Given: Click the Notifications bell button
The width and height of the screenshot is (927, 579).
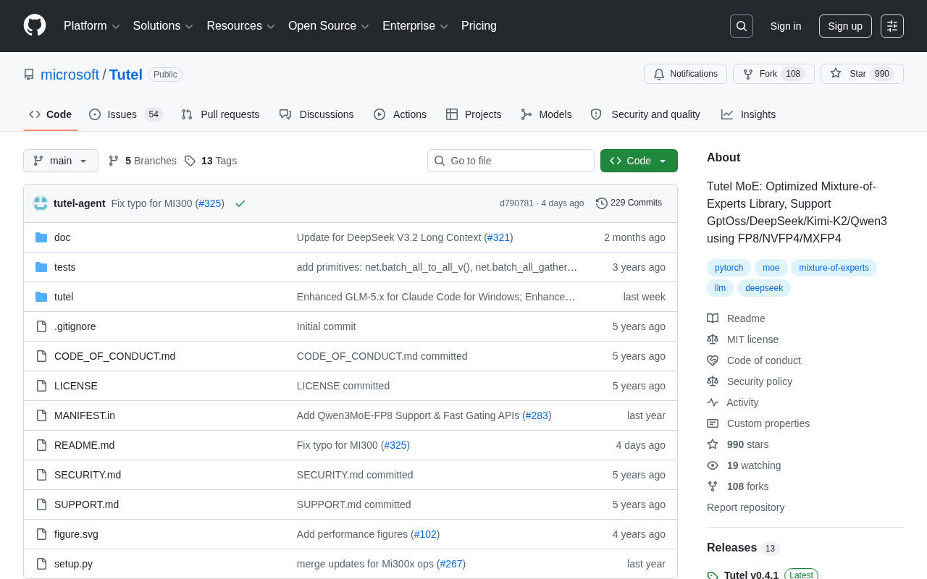Looking at the screenshot, I should [x=685, y=74].
